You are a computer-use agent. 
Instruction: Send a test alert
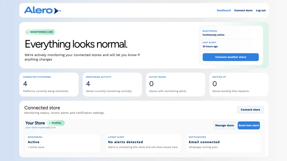[249, 126]
